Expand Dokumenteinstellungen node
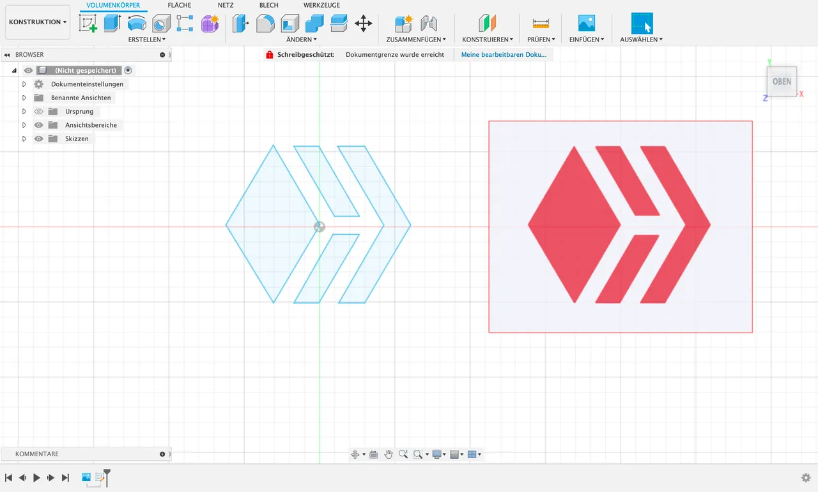 click(24, 84)
